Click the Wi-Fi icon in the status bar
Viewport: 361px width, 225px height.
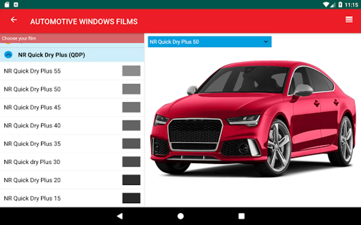[x=326, y=4]
